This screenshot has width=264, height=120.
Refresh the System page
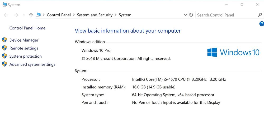[191, 15]
